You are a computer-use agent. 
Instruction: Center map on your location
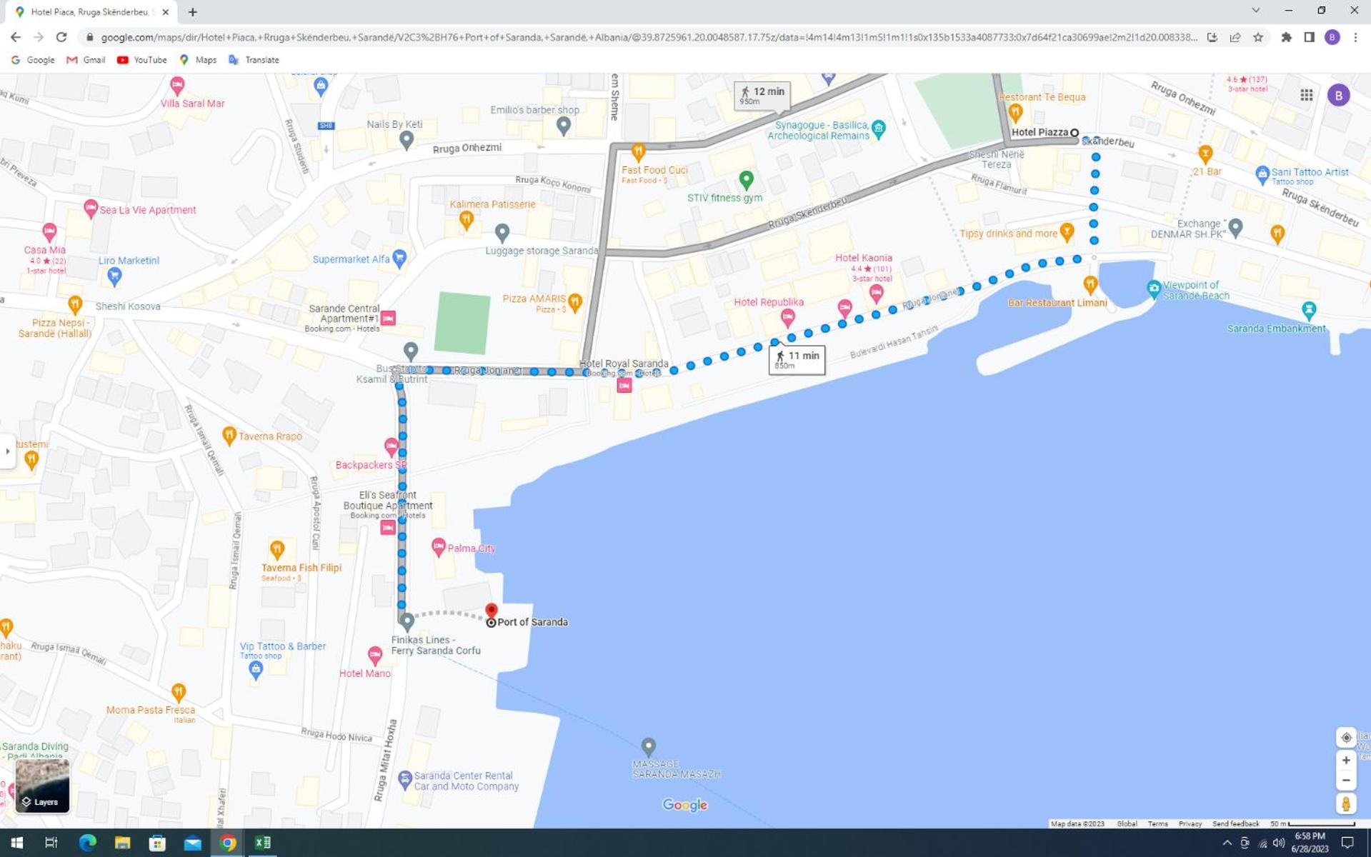(x=1345, y=737)
